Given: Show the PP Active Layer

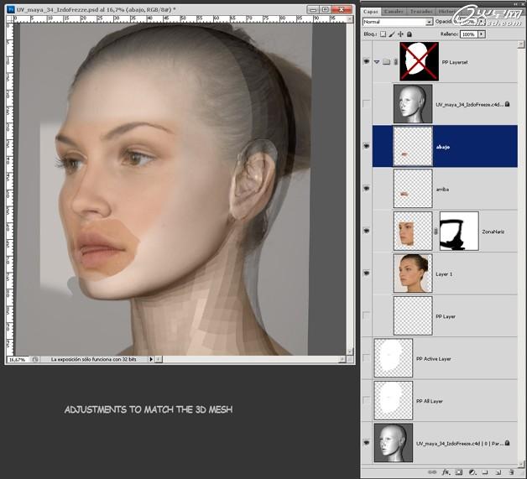Looking at the screenshot, I should coord(366,358).
